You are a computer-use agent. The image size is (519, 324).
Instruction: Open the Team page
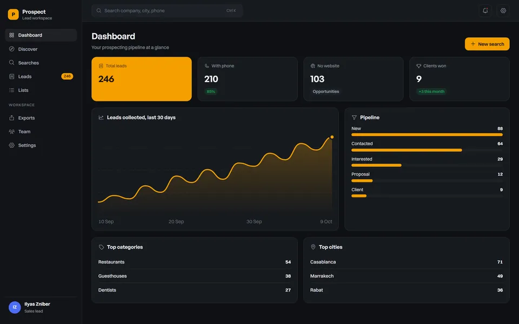pos(41,132)
